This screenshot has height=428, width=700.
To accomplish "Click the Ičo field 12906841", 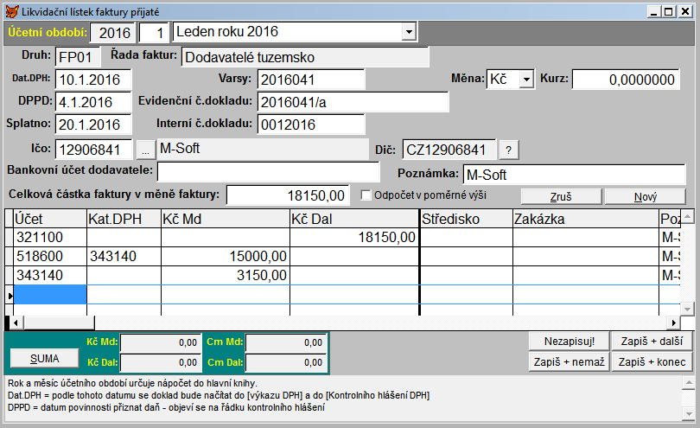I will click(x=93, y=150).
